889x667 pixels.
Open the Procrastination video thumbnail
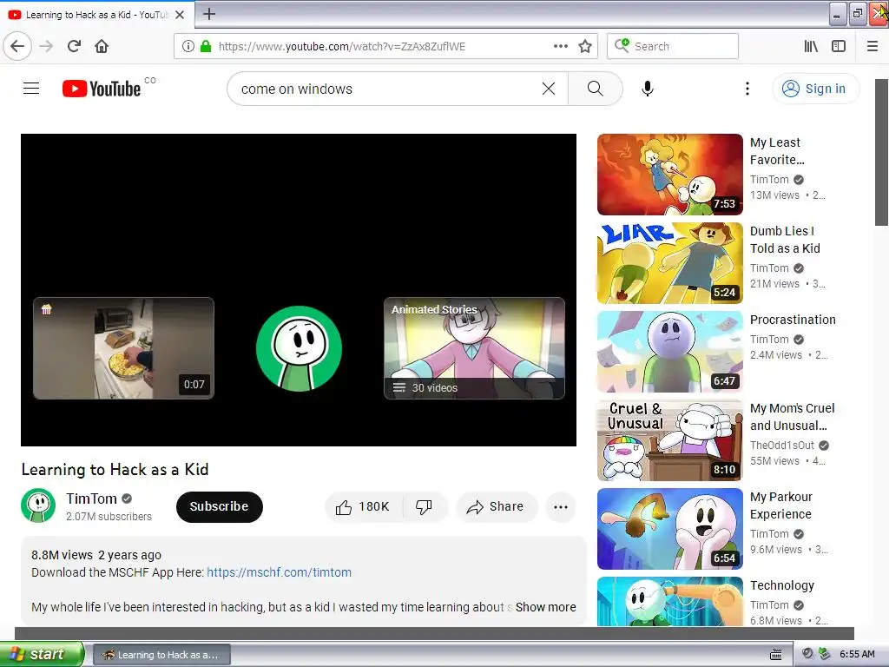pyautogui.click(x=669, y=351)
